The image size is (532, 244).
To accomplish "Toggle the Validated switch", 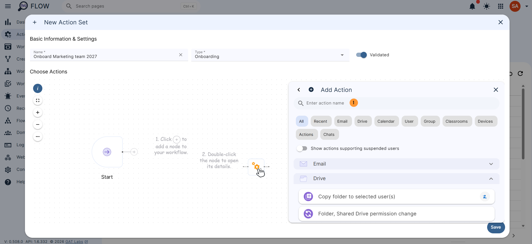I will pyautogui.click(x=361, y=55).
